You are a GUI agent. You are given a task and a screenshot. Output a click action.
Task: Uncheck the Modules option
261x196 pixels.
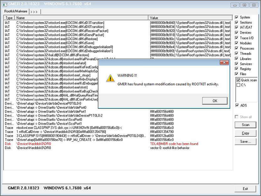(x=236, y=43)
